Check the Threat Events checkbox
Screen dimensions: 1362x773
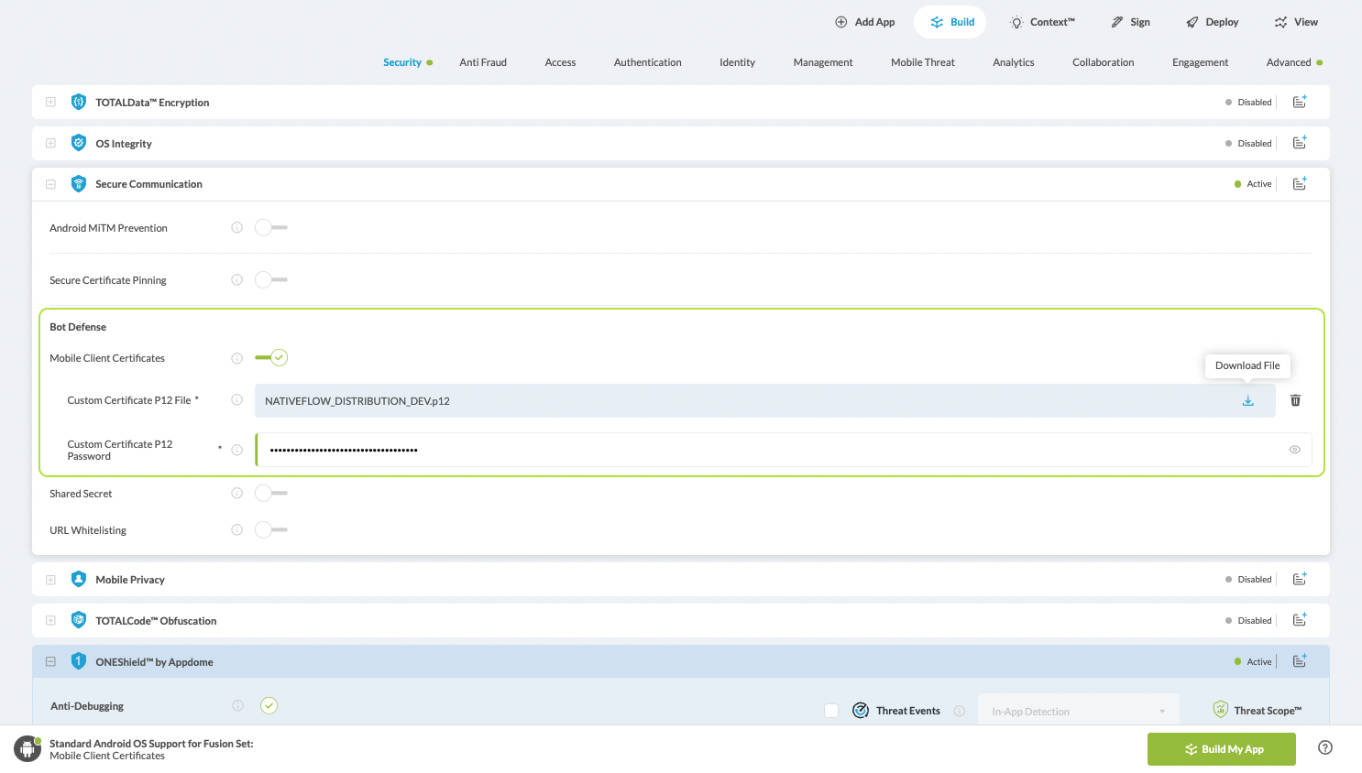click(x=831, y=710)
